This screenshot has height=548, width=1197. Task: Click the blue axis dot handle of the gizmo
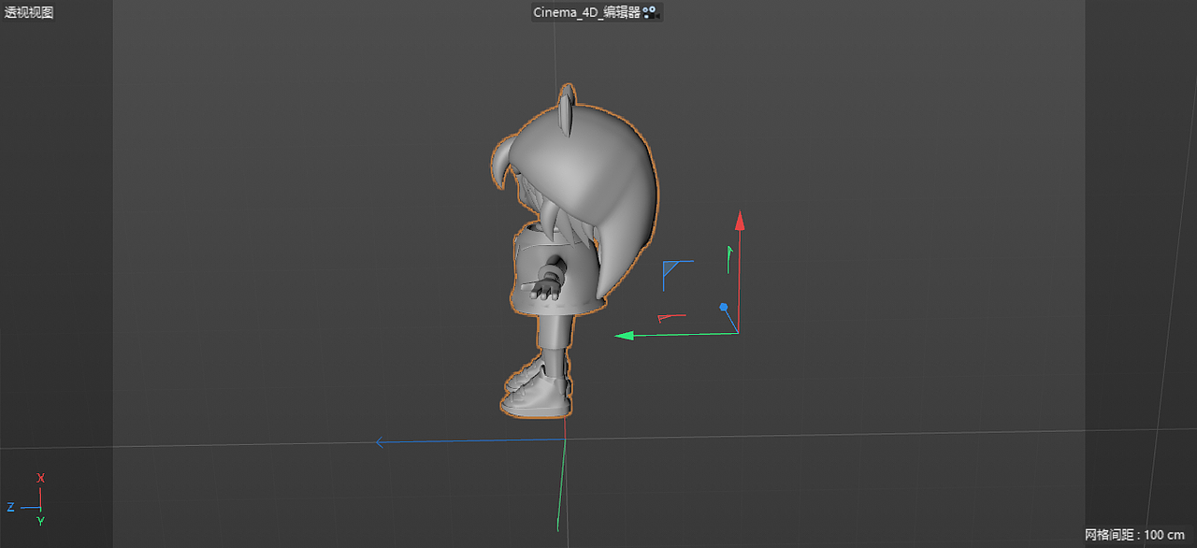coord(723,307)
